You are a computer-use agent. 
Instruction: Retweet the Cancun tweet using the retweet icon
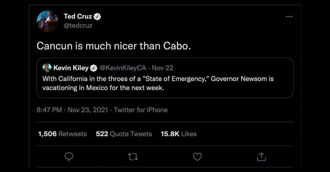click(133, 156)
